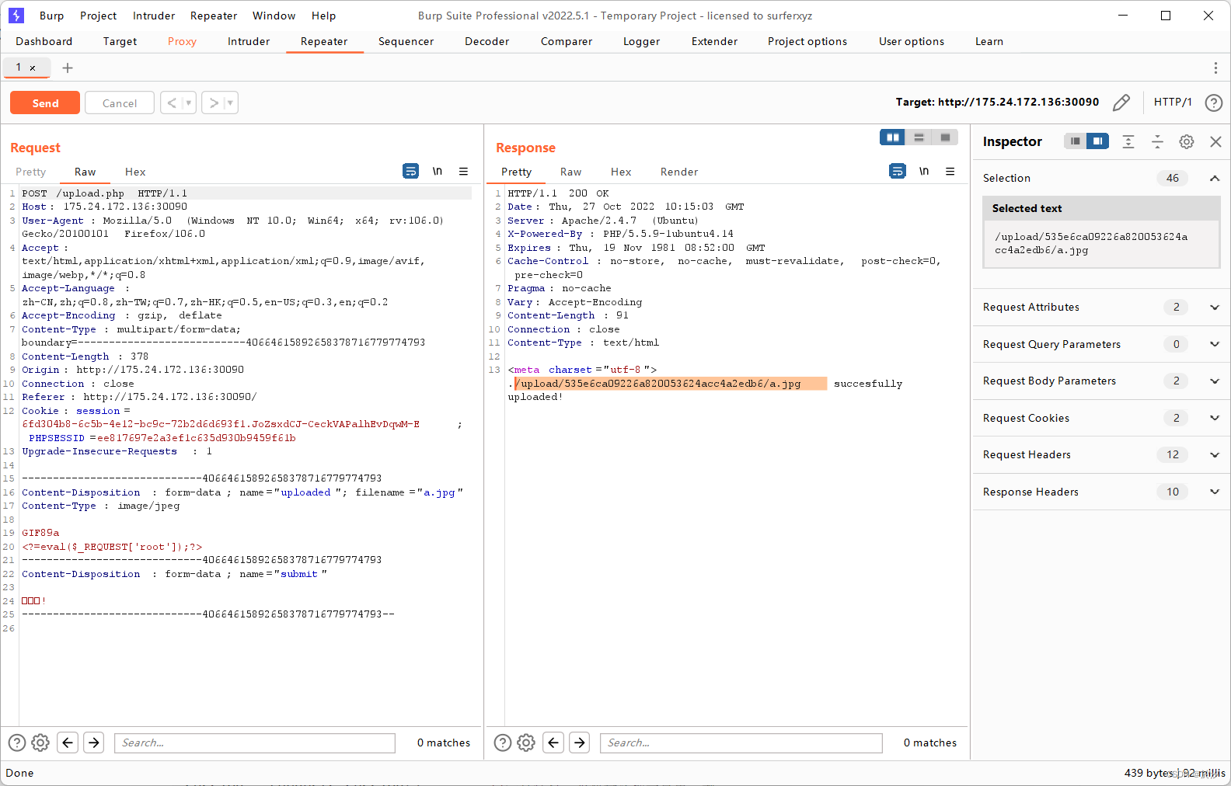Switch response view to Raw
Viewport: 1231px width, 786px height.
click(570, 172)
